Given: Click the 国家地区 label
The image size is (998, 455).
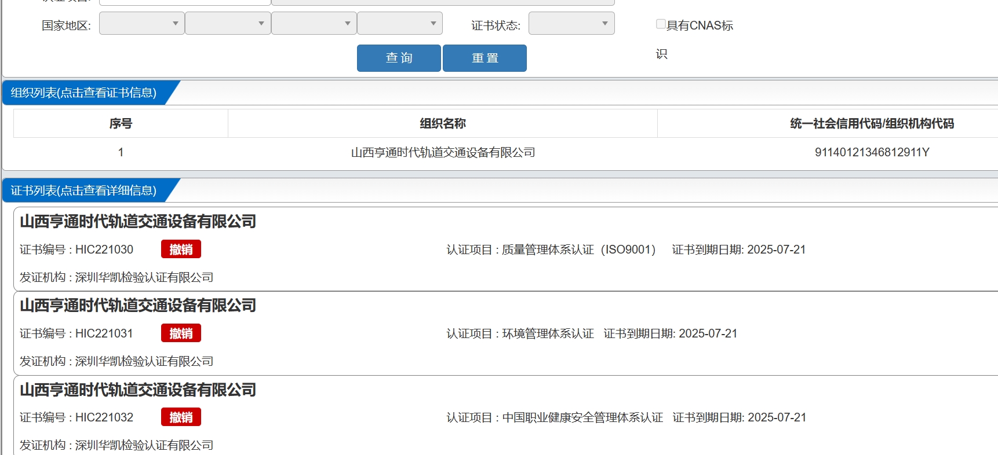Looking at the screenshot, I should [x=66, y=25].
